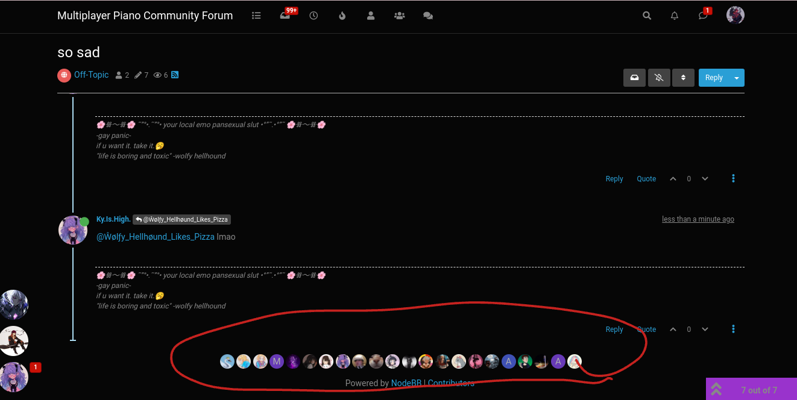Click Quote link on the upper post
The image size is (797, 400).
(646, 179)
